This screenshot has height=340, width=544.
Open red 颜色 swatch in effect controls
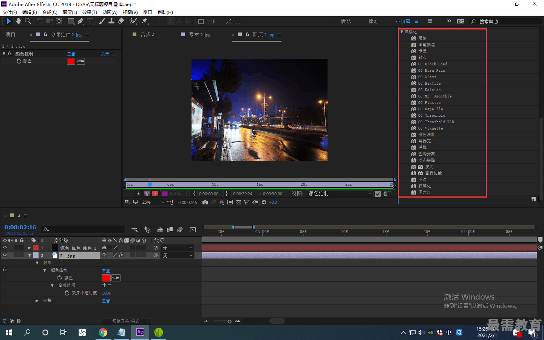pyautogui.click(x=71, y=61)
